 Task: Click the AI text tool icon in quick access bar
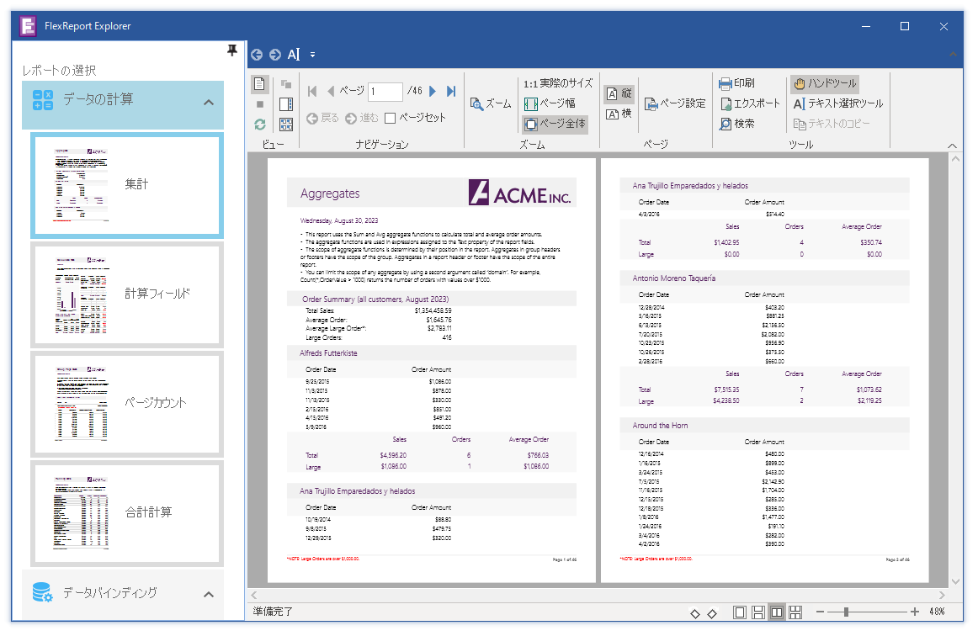[x=294, y=55]
